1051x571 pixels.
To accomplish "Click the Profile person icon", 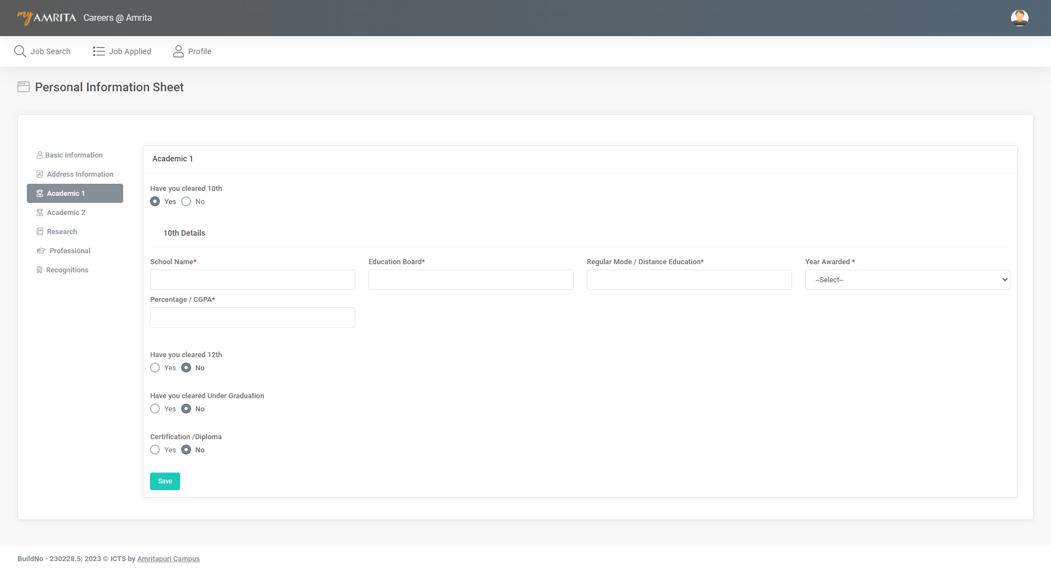I will (178, 51).
